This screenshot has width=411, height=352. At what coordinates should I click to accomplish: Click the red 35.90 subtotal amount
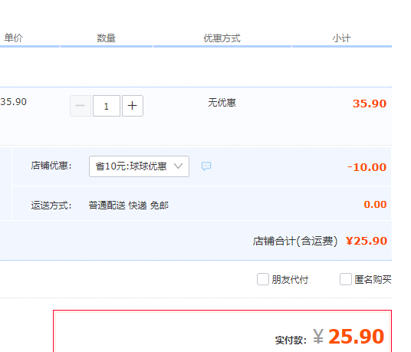point(370,104)
